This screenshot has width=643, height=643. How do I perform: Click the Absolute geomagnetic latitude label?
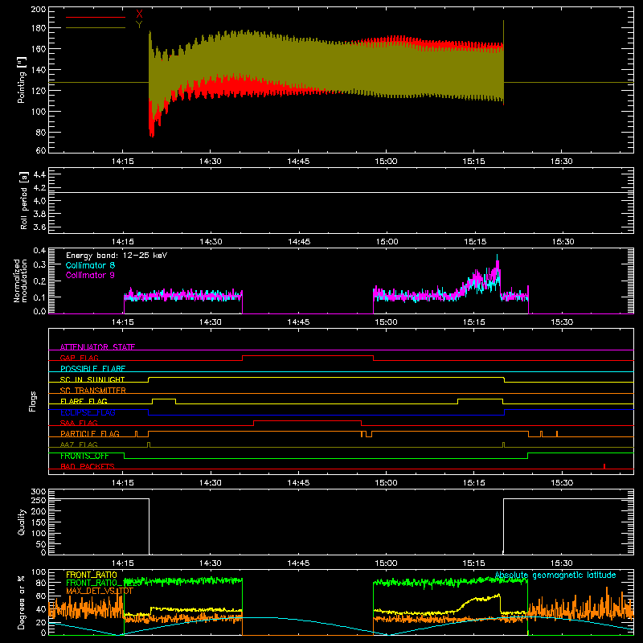coord(555,575)
